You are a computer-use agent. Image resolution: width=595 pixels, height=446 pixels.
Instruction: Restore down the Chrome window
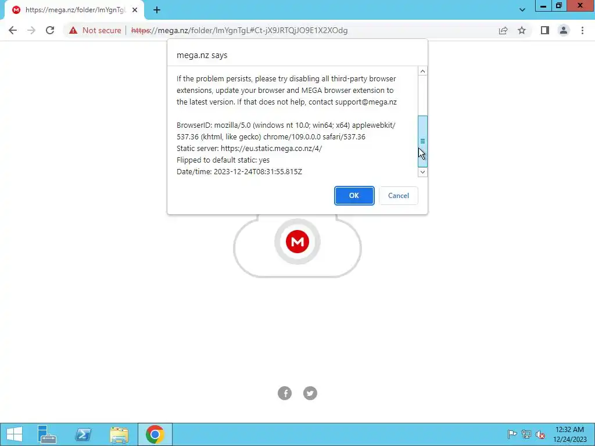[x=559, y=6]
